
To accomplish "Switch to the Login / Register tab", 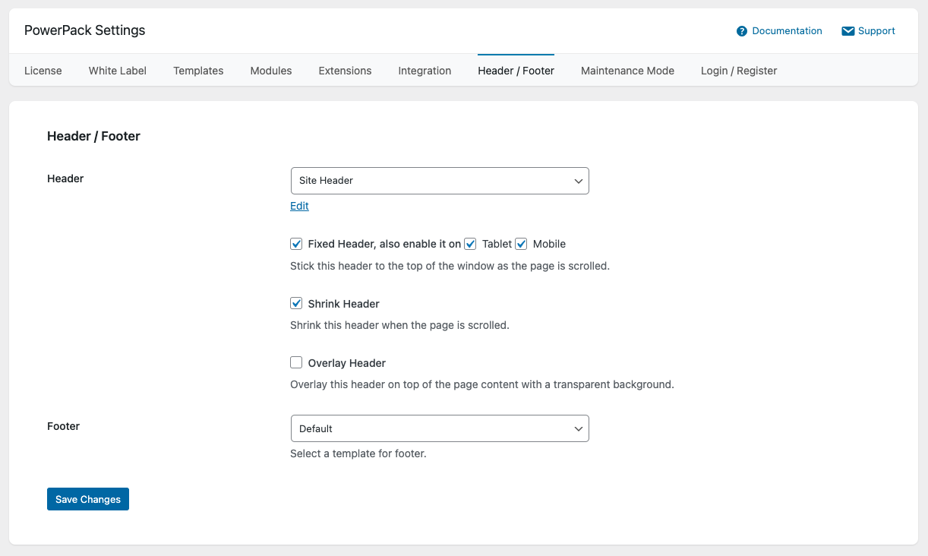I will click(x=739, y=71).
